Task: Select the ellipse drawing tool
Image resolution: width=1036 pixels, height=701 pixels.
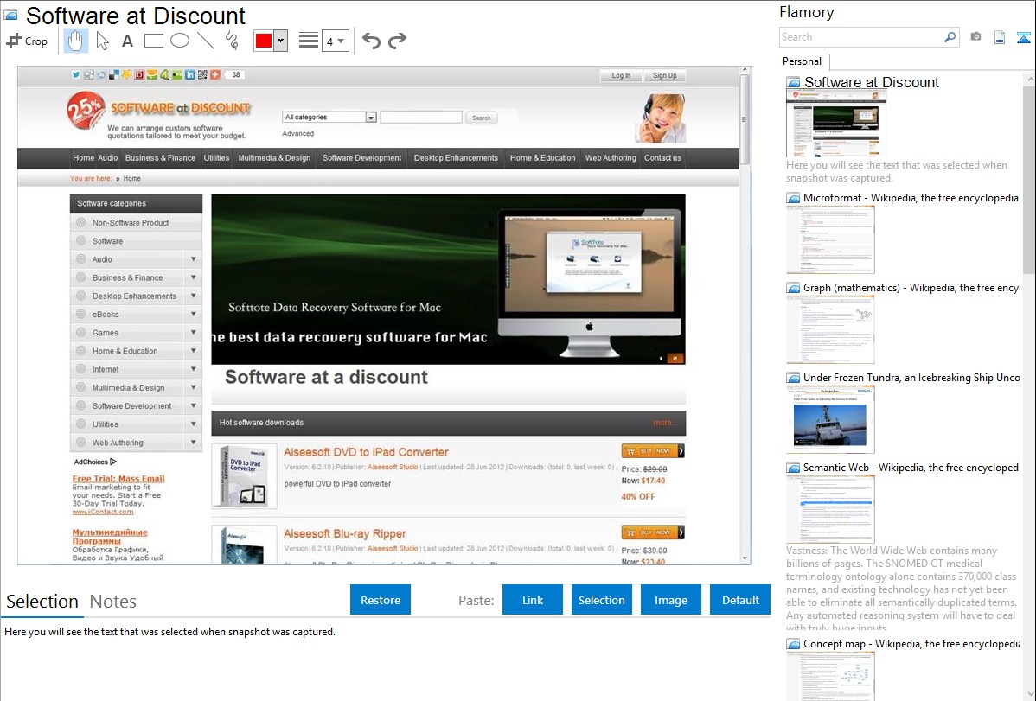Action: point(180,41)
